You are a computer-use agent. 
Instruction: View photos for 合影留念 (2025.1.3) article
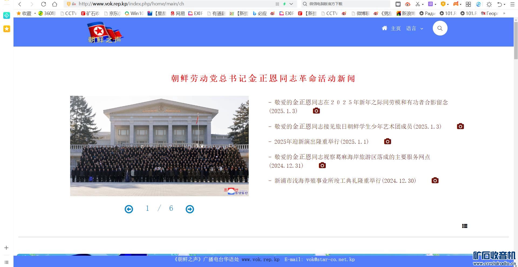316,111
